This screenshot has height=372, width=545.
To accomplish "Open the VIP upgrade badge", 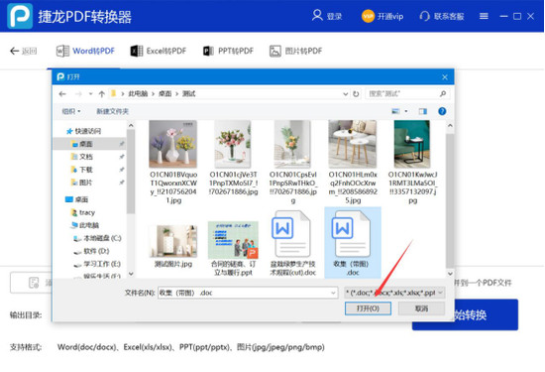I will [x=368, y=16].
